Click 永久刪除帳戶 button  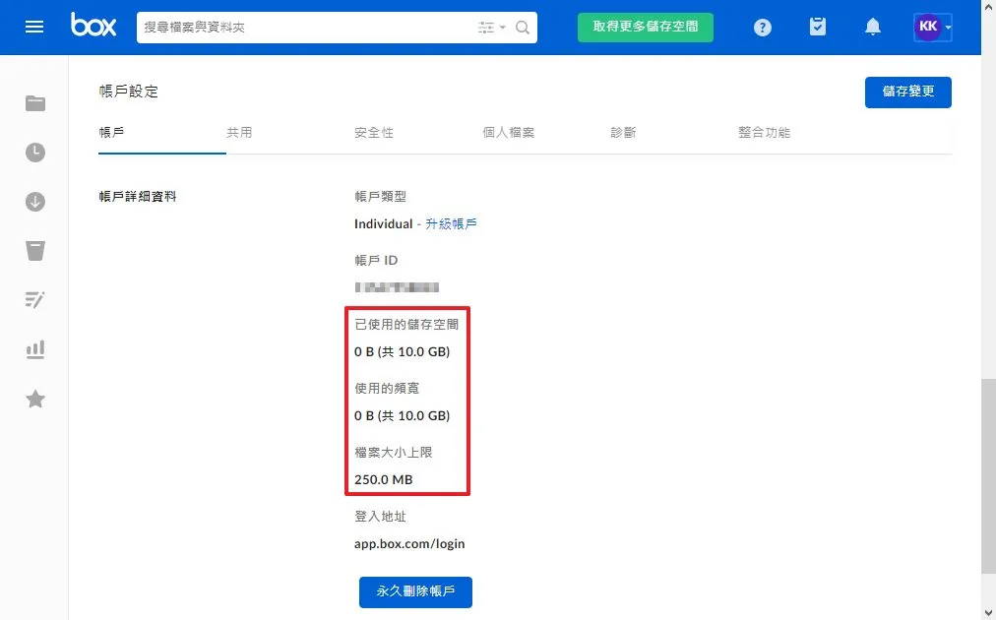pyautogui.click(x=415, y=592)
